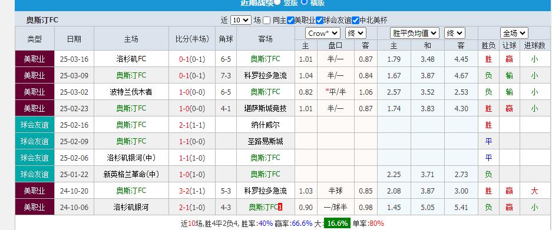Open the recent matches count dropdown showing 10

[x=241, y=21]
